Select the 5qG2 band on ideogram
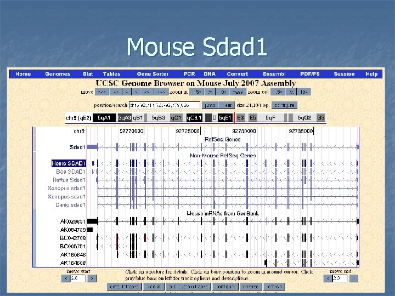This screenshot has width=395, height=296. pyautogui.click(x=304, y=118)
